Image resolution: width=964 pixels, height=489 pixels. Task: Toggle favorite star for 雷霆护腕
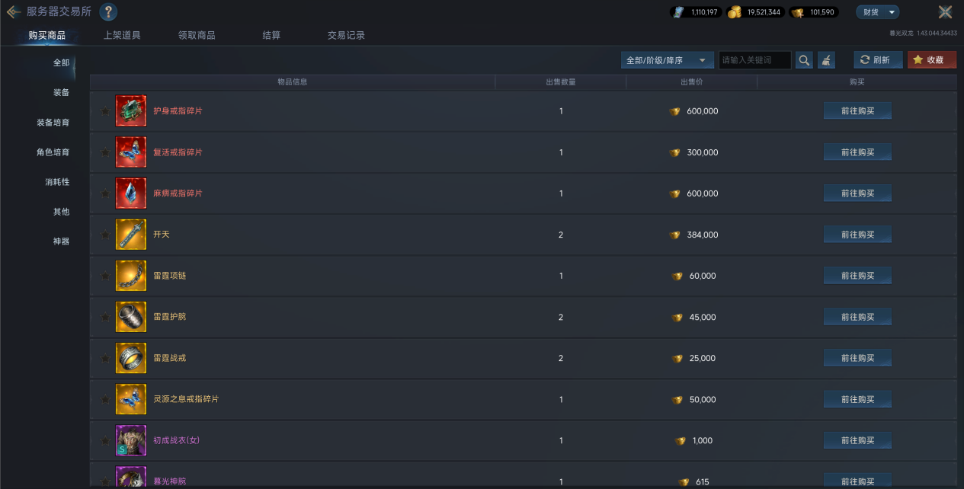point(104,317)
